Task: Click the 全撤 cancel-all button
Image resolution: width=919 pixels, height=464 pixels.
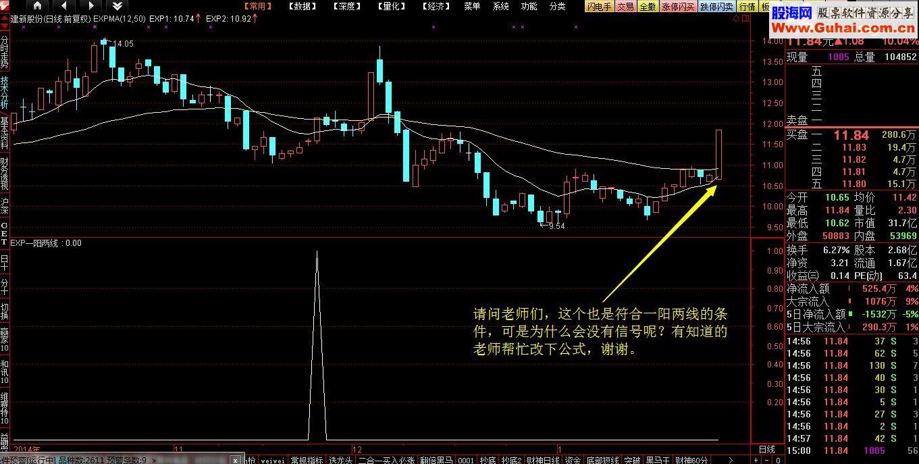Action: pyautogui.click(x=648, y=7)
